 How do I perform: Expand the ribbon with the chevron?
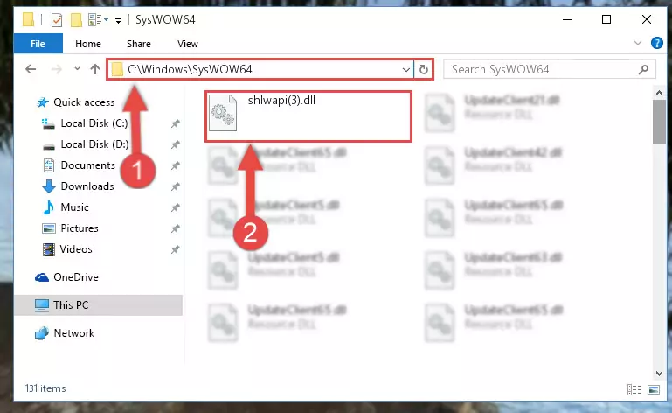(638, 43)
